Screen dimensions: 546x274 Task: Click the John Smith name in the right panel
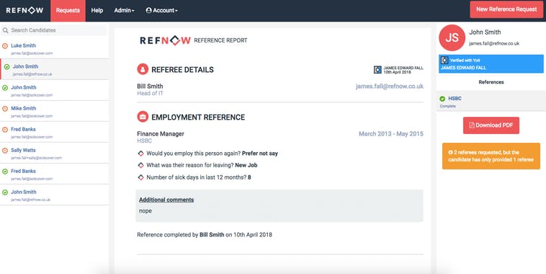pyautogui.click(x=485, y=32)
